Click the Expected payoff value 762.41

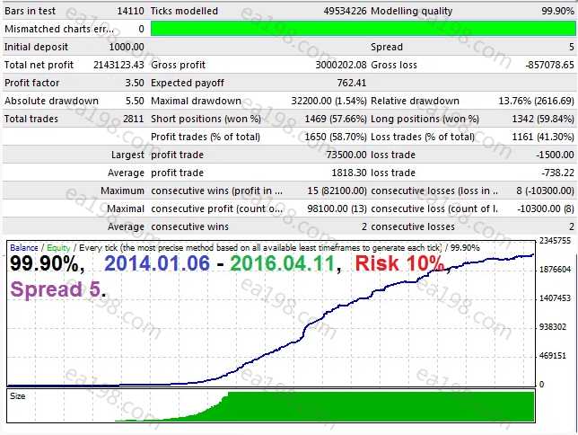point(352,83)
